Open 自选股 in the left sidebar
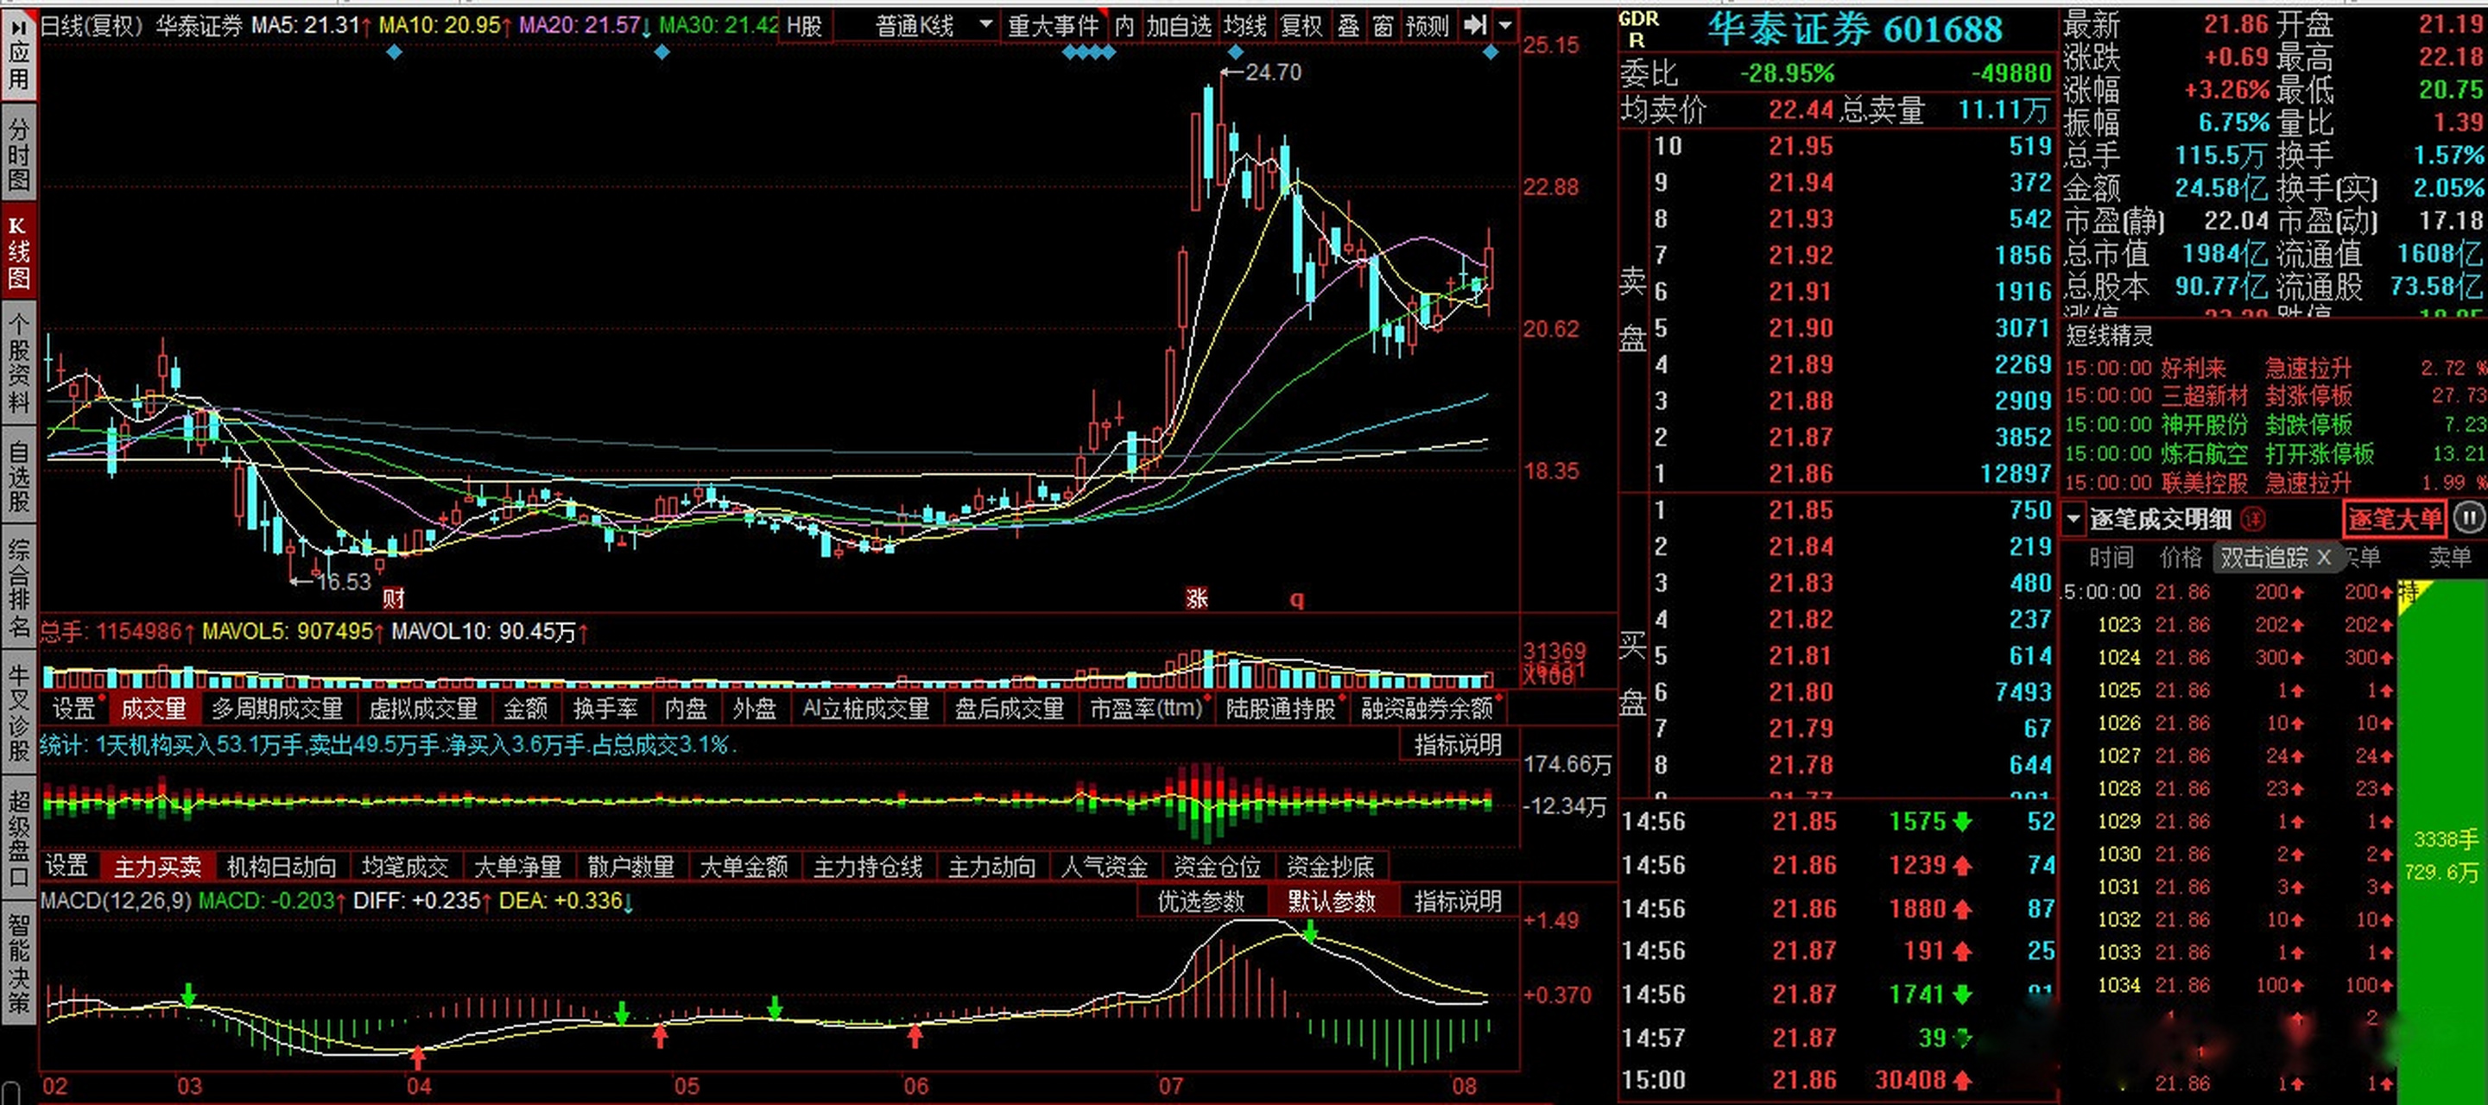The height and width of the screenshot is (1105, 2488). 18,475
